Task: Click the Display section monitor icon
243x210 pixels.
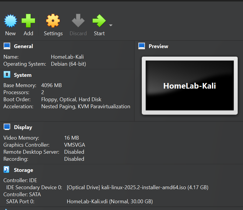Action: tap(7, 127)
